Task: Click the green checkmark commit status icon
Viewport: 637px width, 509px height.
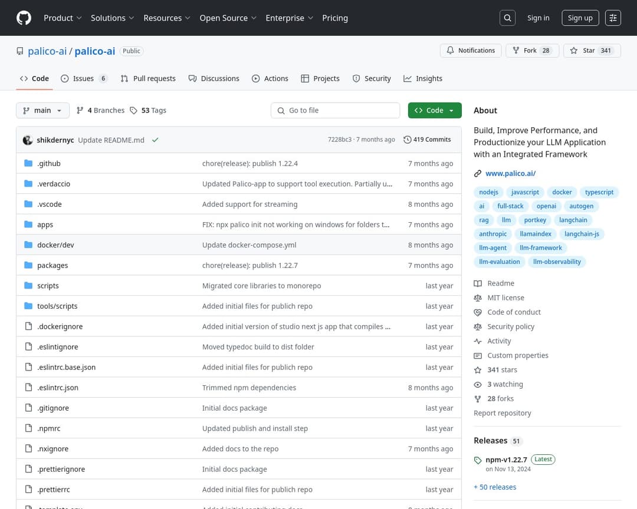Action: (155, 140)
